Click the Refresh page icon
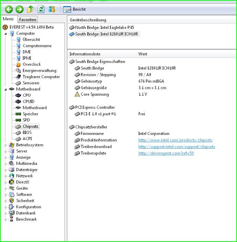The height and width of the screenshot is (242, 237). (41, 9)
